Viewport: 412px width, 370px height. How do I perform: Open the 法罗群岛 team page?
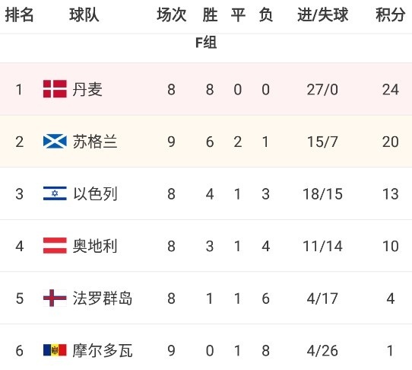(103, 298)
